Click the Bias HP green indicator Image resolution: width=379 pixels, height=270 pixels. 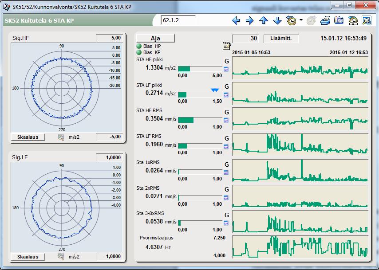(x=139, y=46)
